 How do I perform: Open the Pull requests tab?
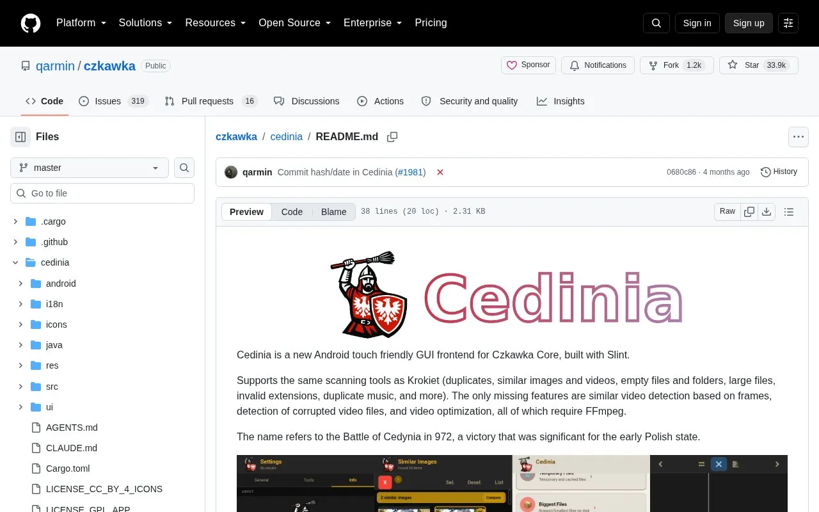click(x=211, y=101)
